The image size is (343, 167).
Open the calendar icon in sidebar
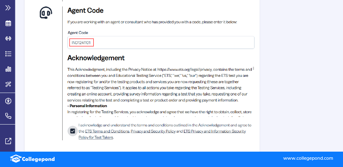[x=8, y=23]
